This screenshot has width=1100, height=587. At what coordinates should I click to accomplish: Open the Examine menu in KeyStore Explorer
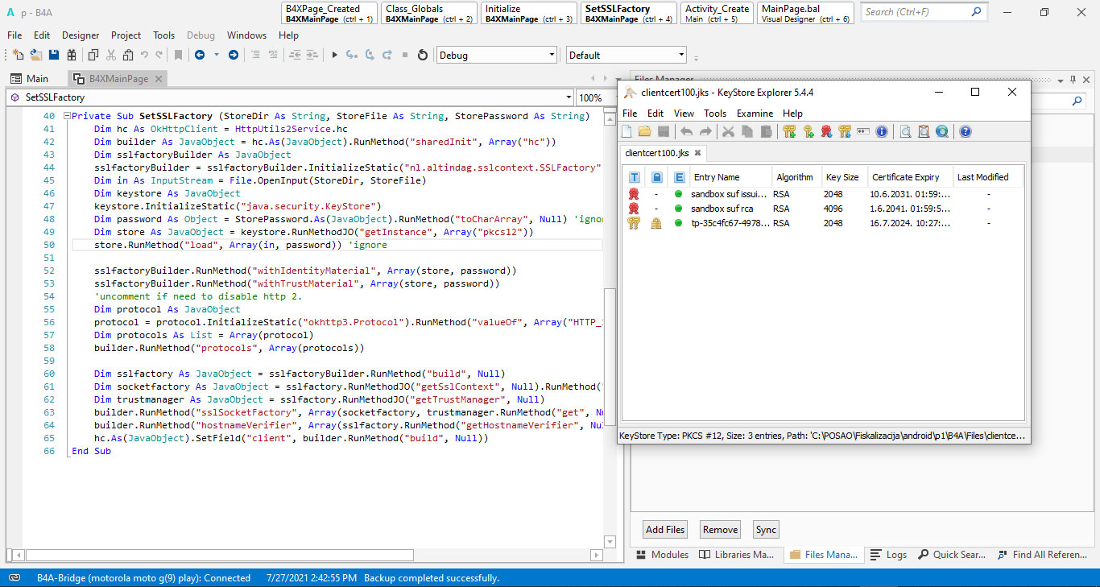pos(755,114)
